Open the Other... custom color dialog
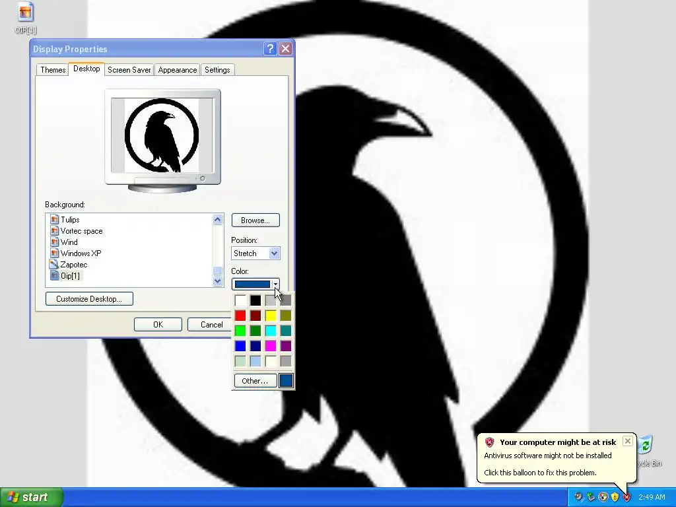The width and height of the screenshot is (676, 507). (x=255, y=381)
